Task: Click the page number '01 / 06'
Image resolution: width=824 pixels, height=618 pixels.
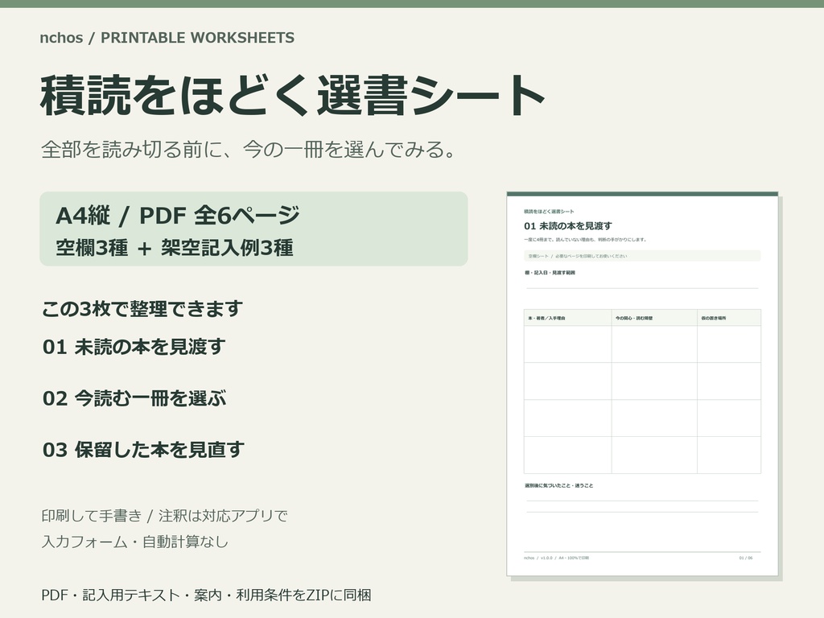Action: click(x=746, y=558)
